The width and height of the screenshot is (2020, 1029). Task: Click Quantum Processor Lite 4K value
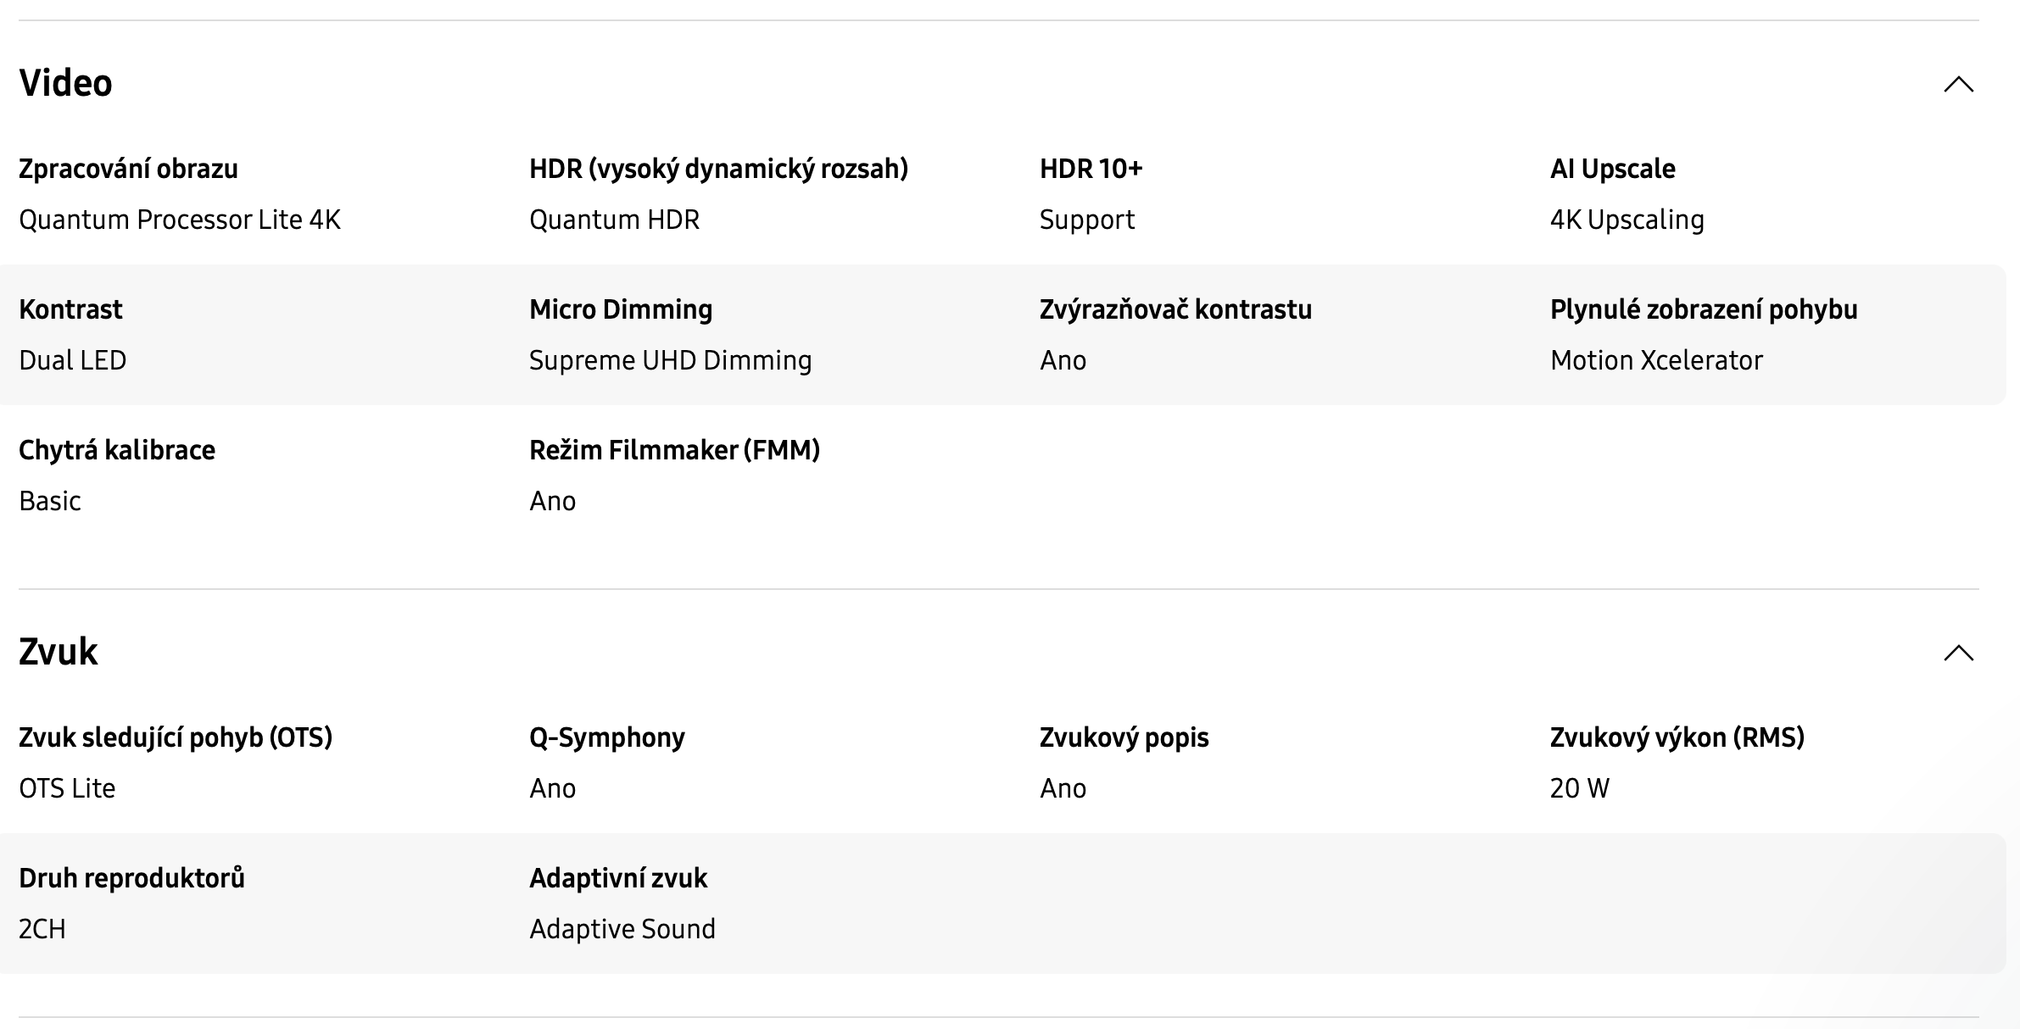click(x=180, y=220)
